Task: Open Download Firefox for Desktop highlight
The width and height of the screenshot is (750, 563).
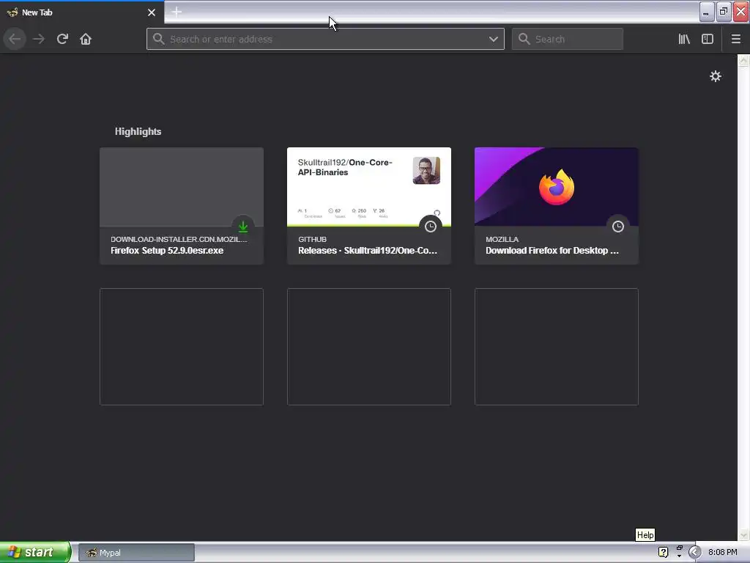Action: (557, 206)
